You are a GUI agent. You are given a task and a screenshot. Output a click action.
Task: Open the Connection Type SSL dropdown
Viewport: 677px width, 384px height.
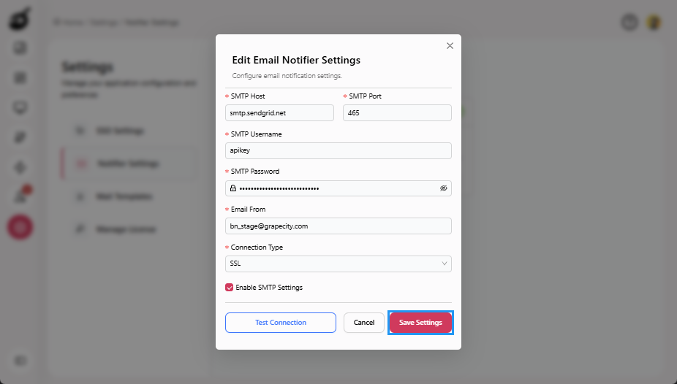338,264
